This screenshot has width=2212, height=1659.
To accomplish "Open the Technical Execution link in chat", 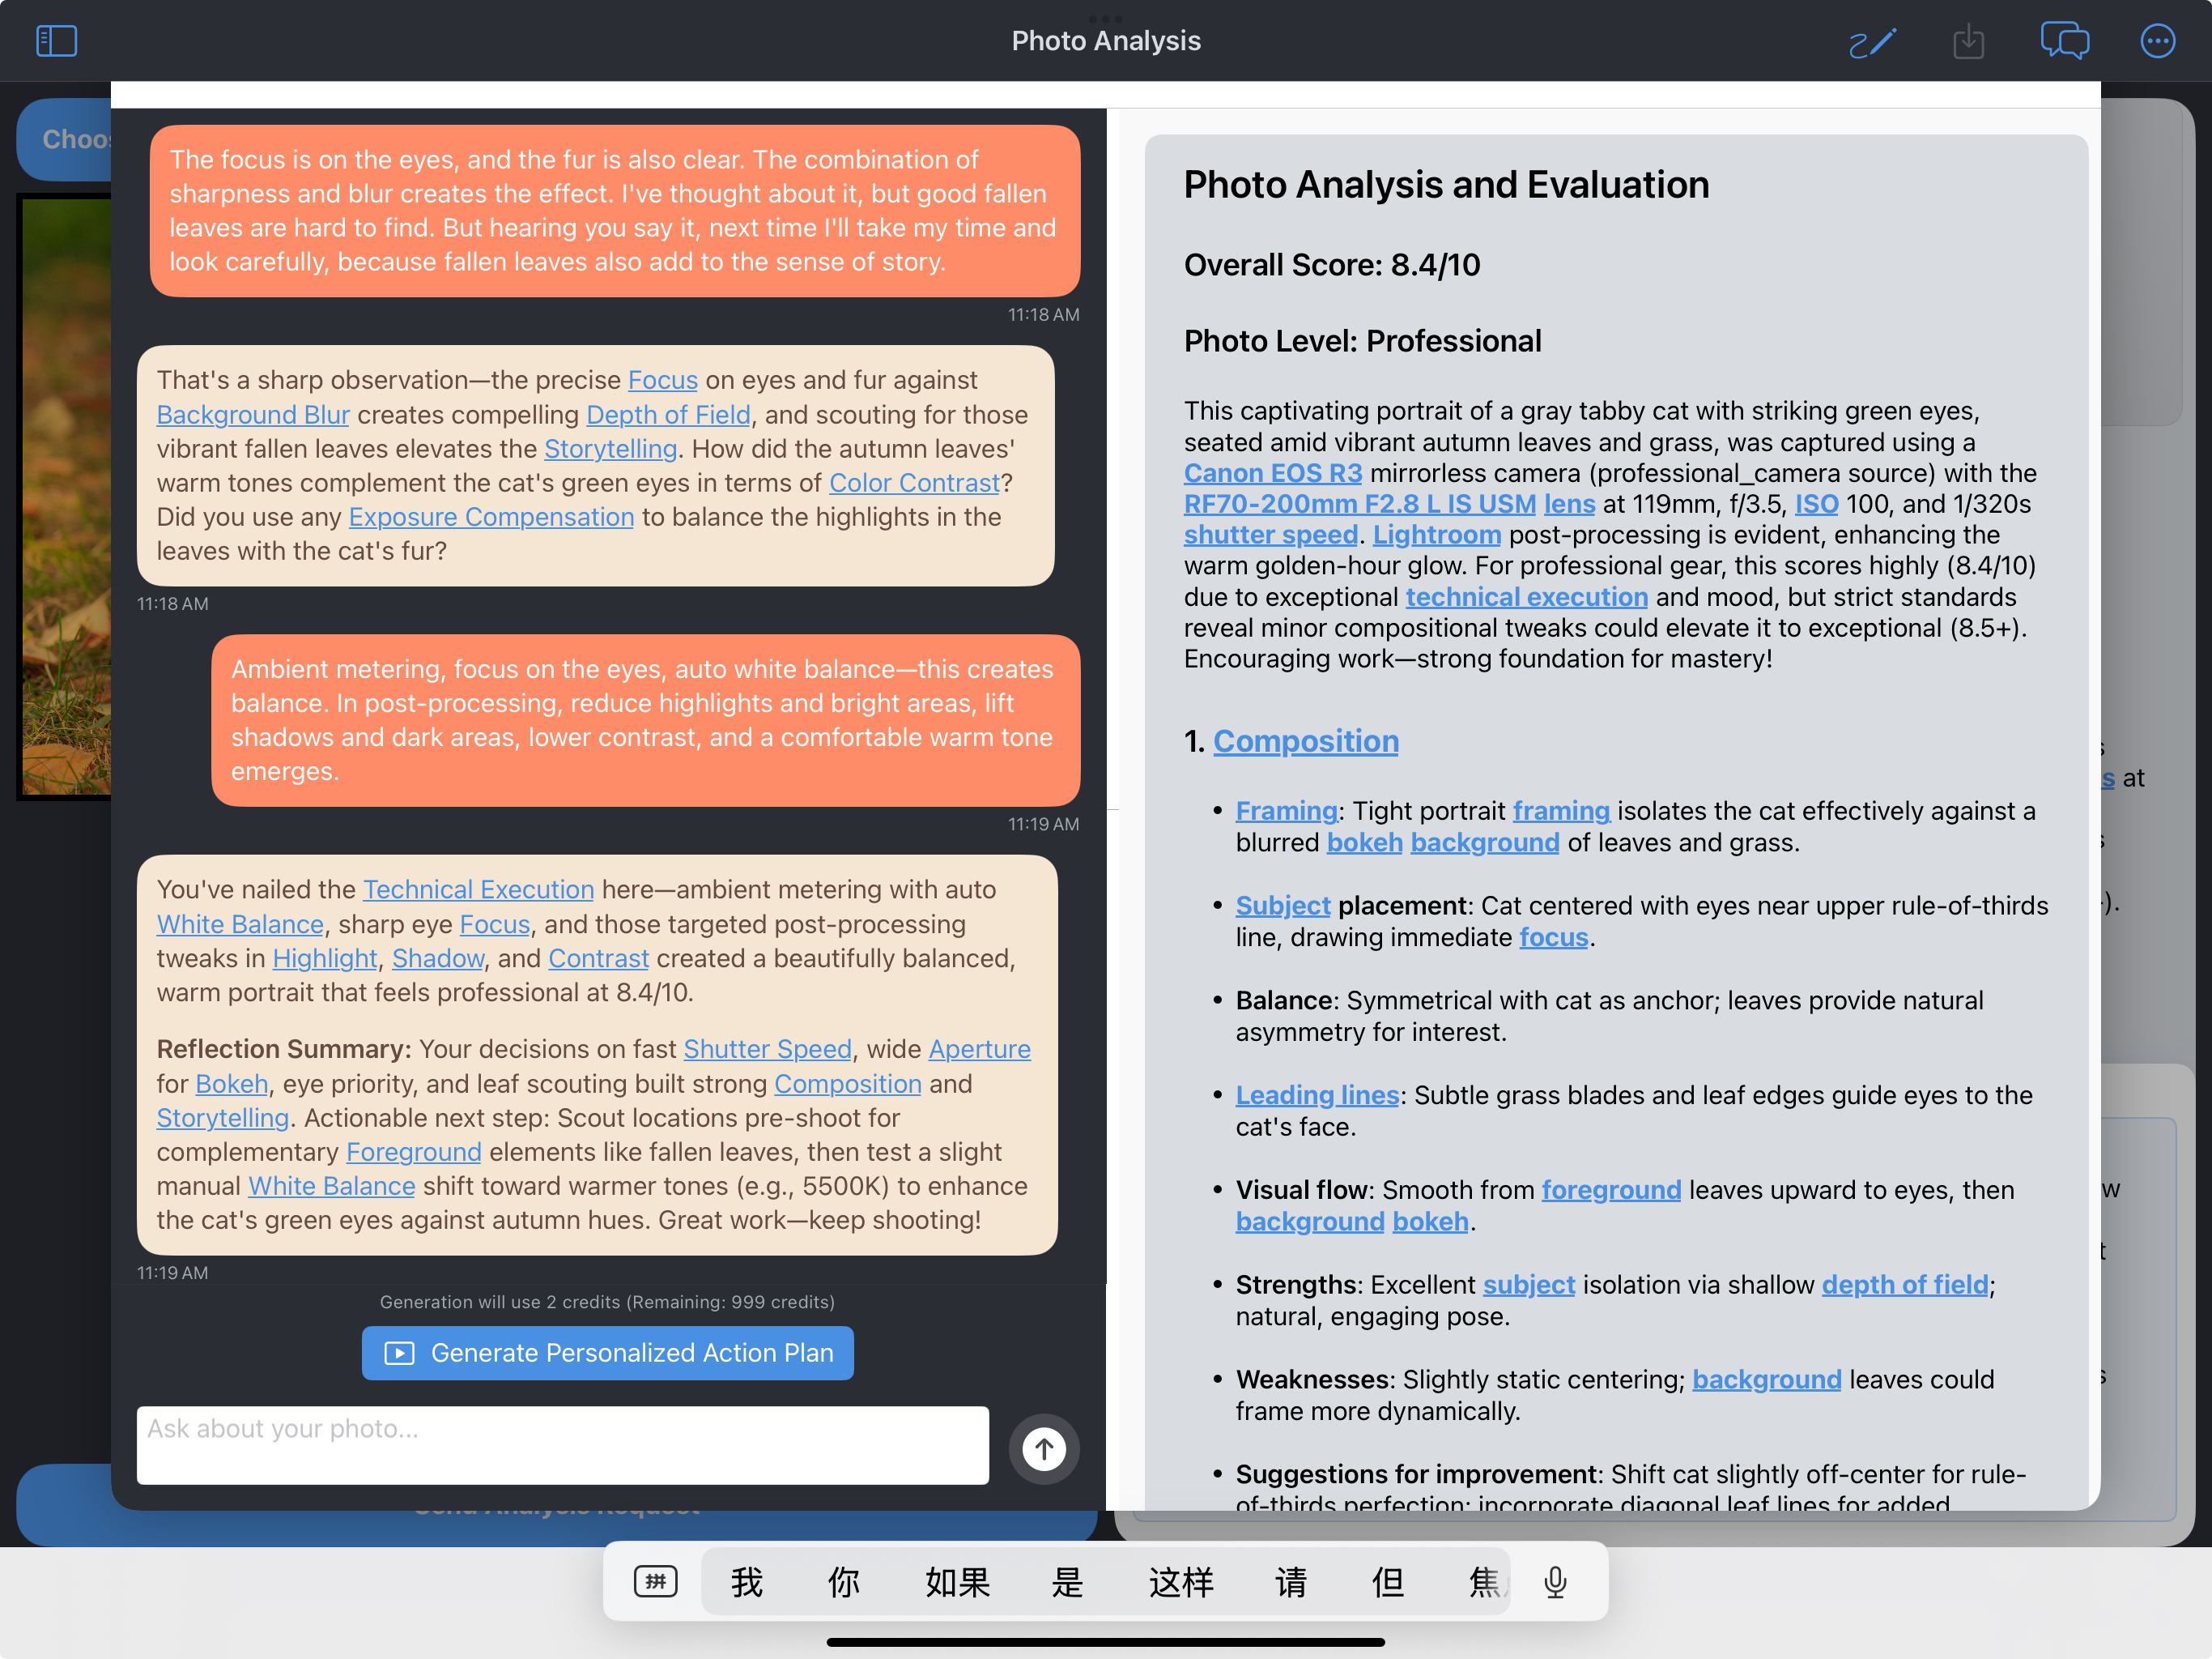I will click(478, 889).
